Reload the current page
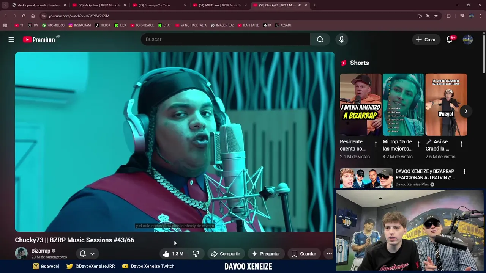 click(24, 16)
